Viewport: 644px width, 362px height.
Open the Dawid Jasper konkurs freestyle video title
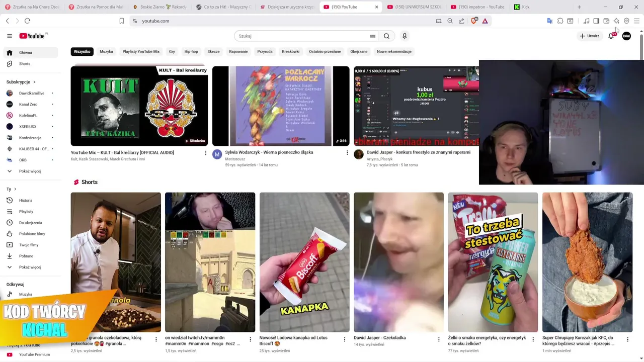click(x=418, y=152)
